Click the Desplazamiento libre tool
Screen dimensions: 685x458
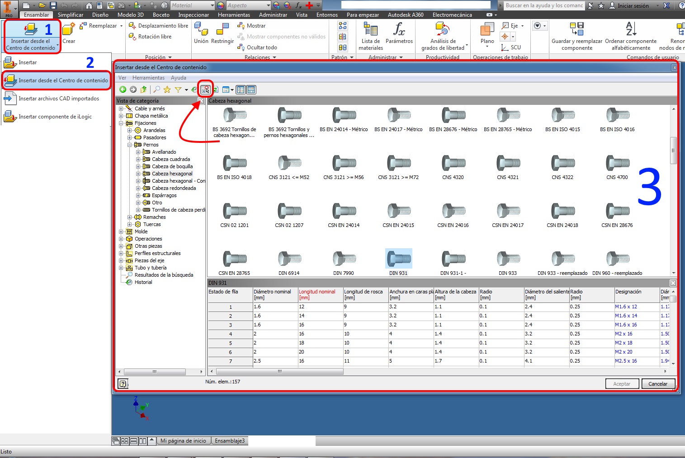point(158,26)
